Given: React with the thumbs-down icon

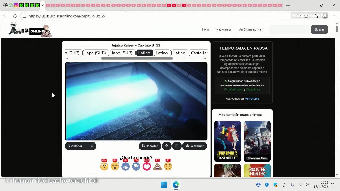Looking at the screenshot, I should click(x=136, y=166).
